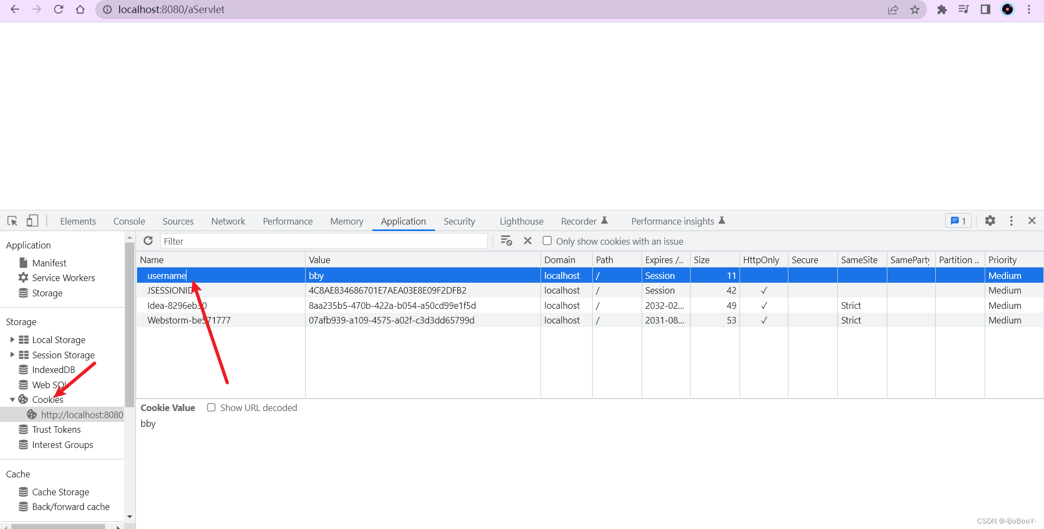Click the site info icon in address bar

pos(108,9)
